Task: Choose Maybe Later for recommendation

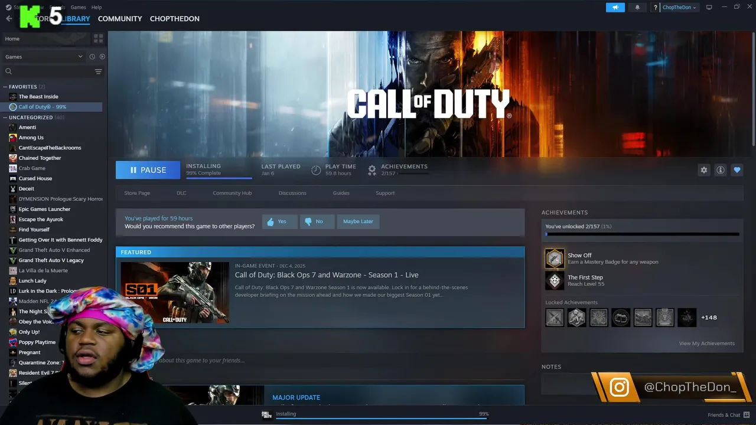Action: click(x=358, y=221)
